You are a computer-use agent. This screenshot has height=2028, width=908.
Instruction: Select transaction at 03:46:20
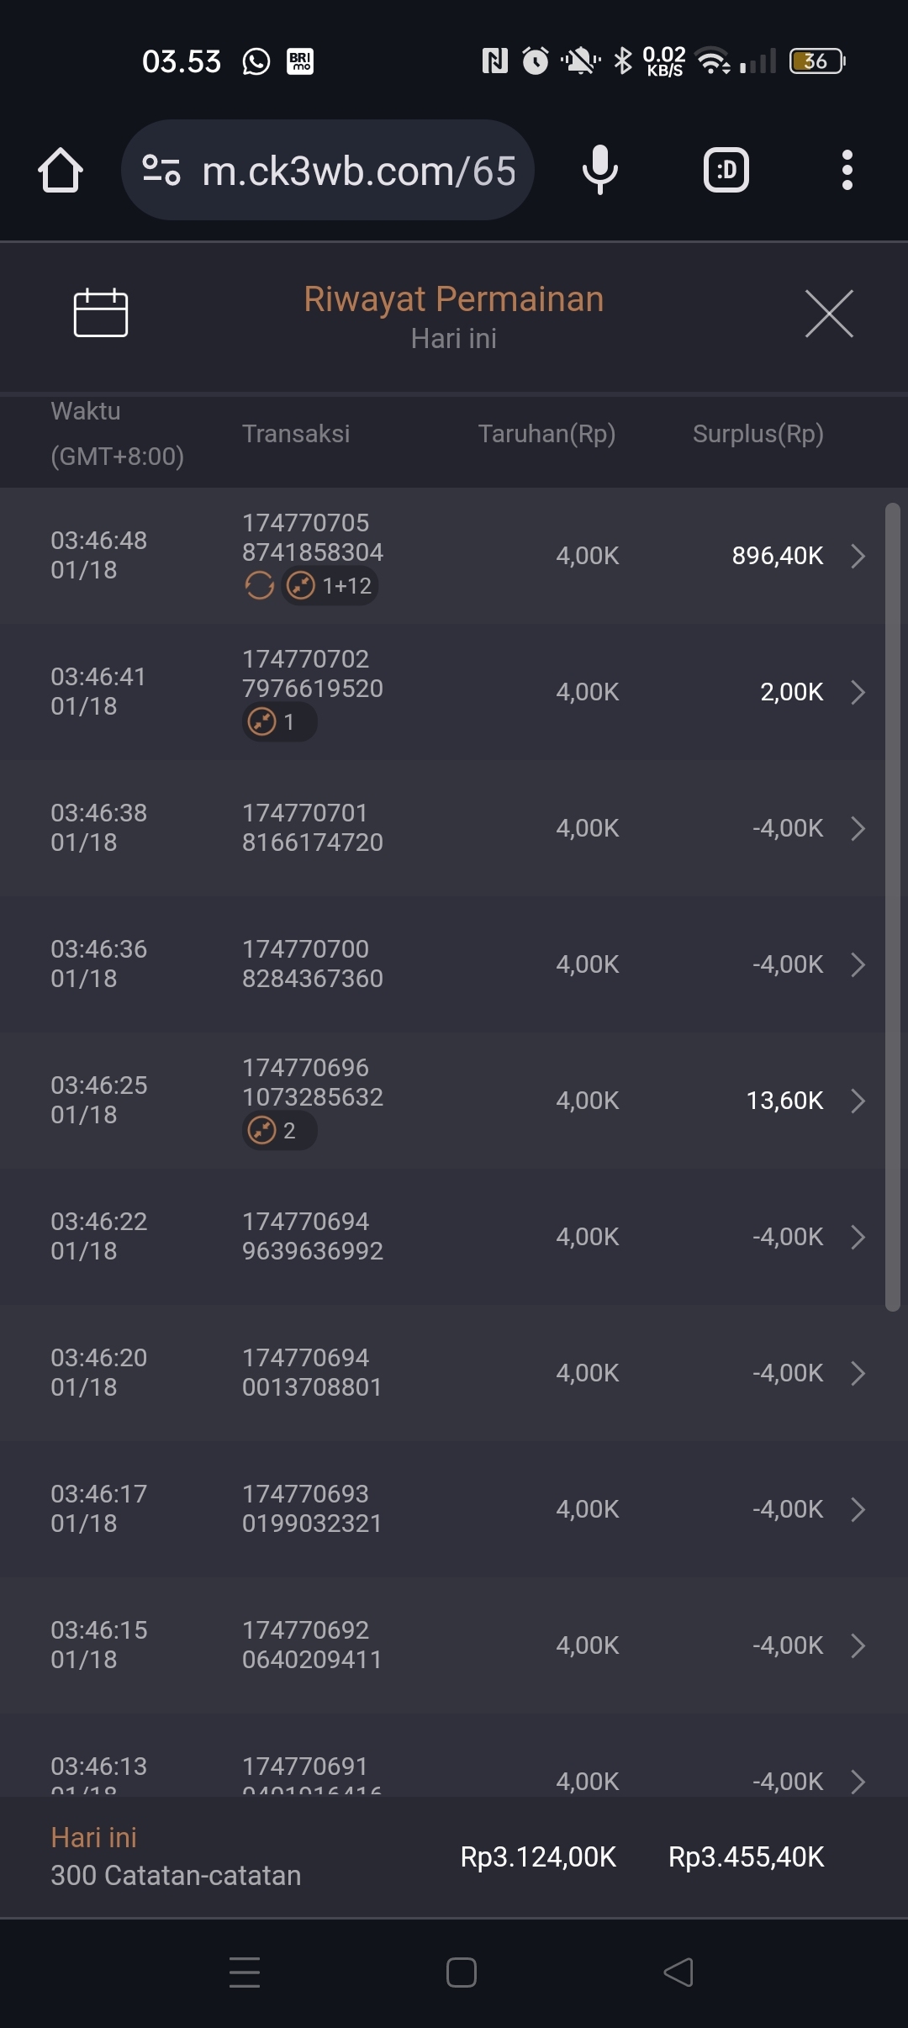(x=454, y=1372)
